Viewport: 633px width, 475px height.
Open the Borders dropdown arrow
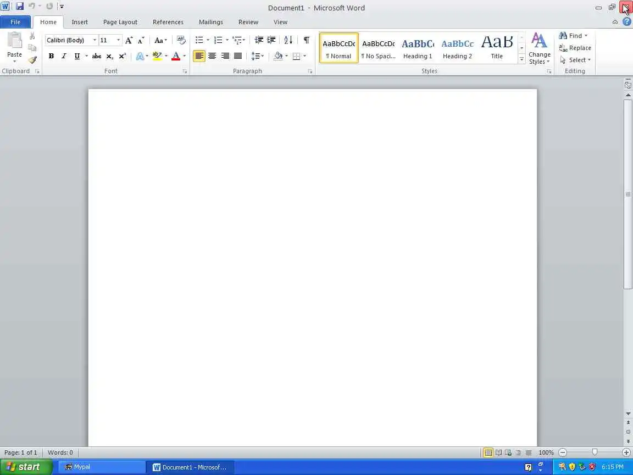[305, 56]
